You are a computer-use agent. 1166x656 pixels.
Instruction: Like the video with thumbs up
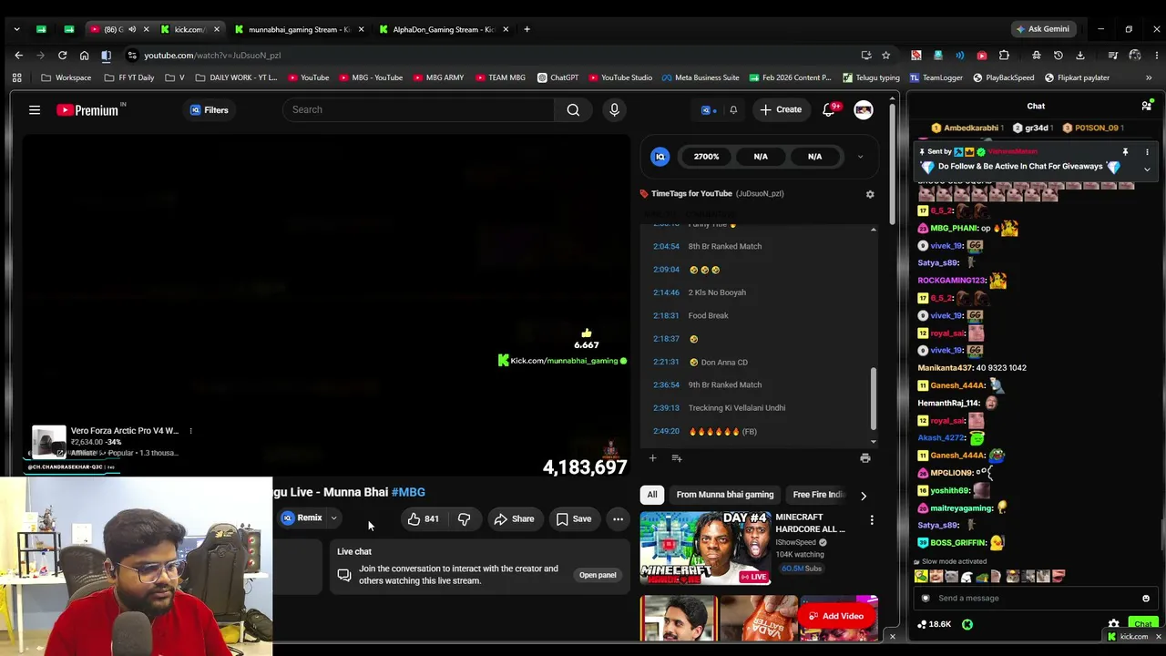point(423,519)
